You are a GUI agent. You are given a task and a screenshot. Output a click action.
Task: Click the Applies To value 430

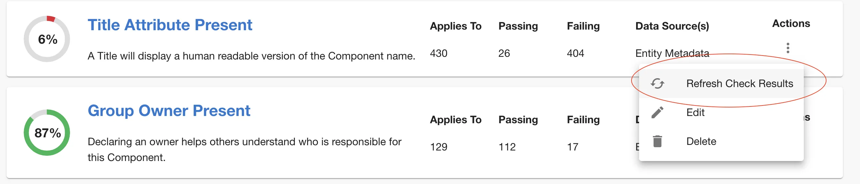(x=438, y=54)
